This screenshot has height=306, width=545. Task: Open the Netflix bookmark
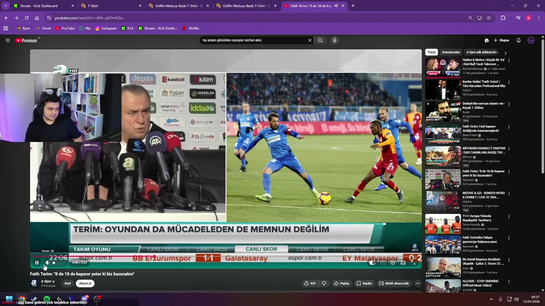191,28
